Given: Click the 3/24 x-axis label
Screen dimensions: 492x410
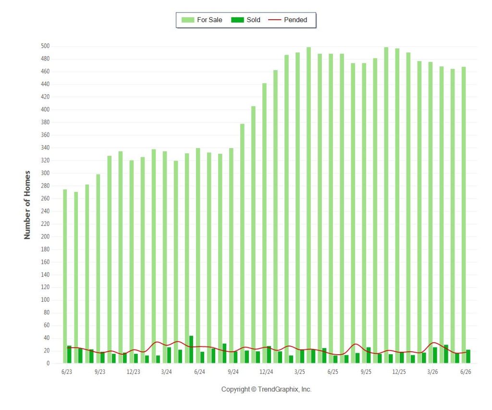Looking at the screenshot, I should [x=167, y=372].
